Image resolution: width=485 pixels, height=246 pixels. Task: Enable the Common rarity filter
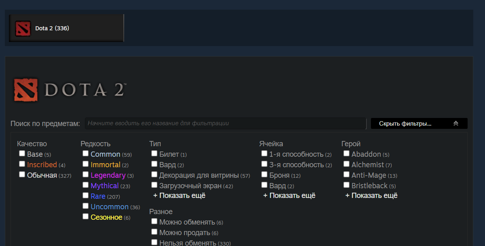(x=86, y=153)
